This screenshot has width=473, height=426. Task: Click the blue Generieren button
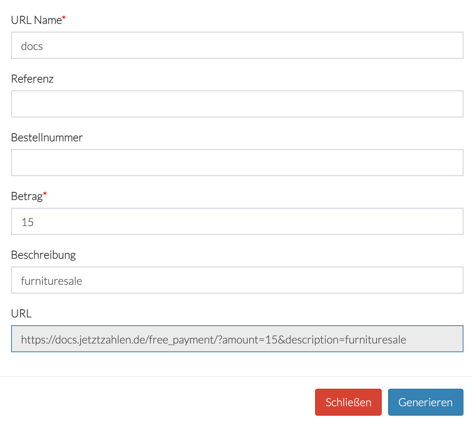click(426, 402)
